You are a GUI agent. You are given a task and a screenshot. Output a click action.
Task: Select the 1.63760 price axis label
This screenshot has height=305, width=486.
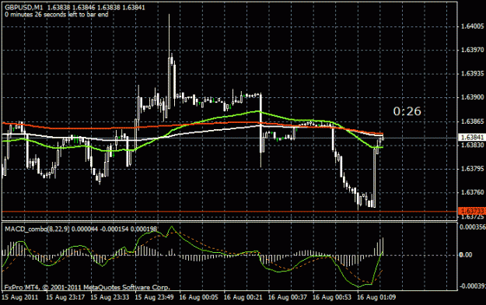coord(472,192)
